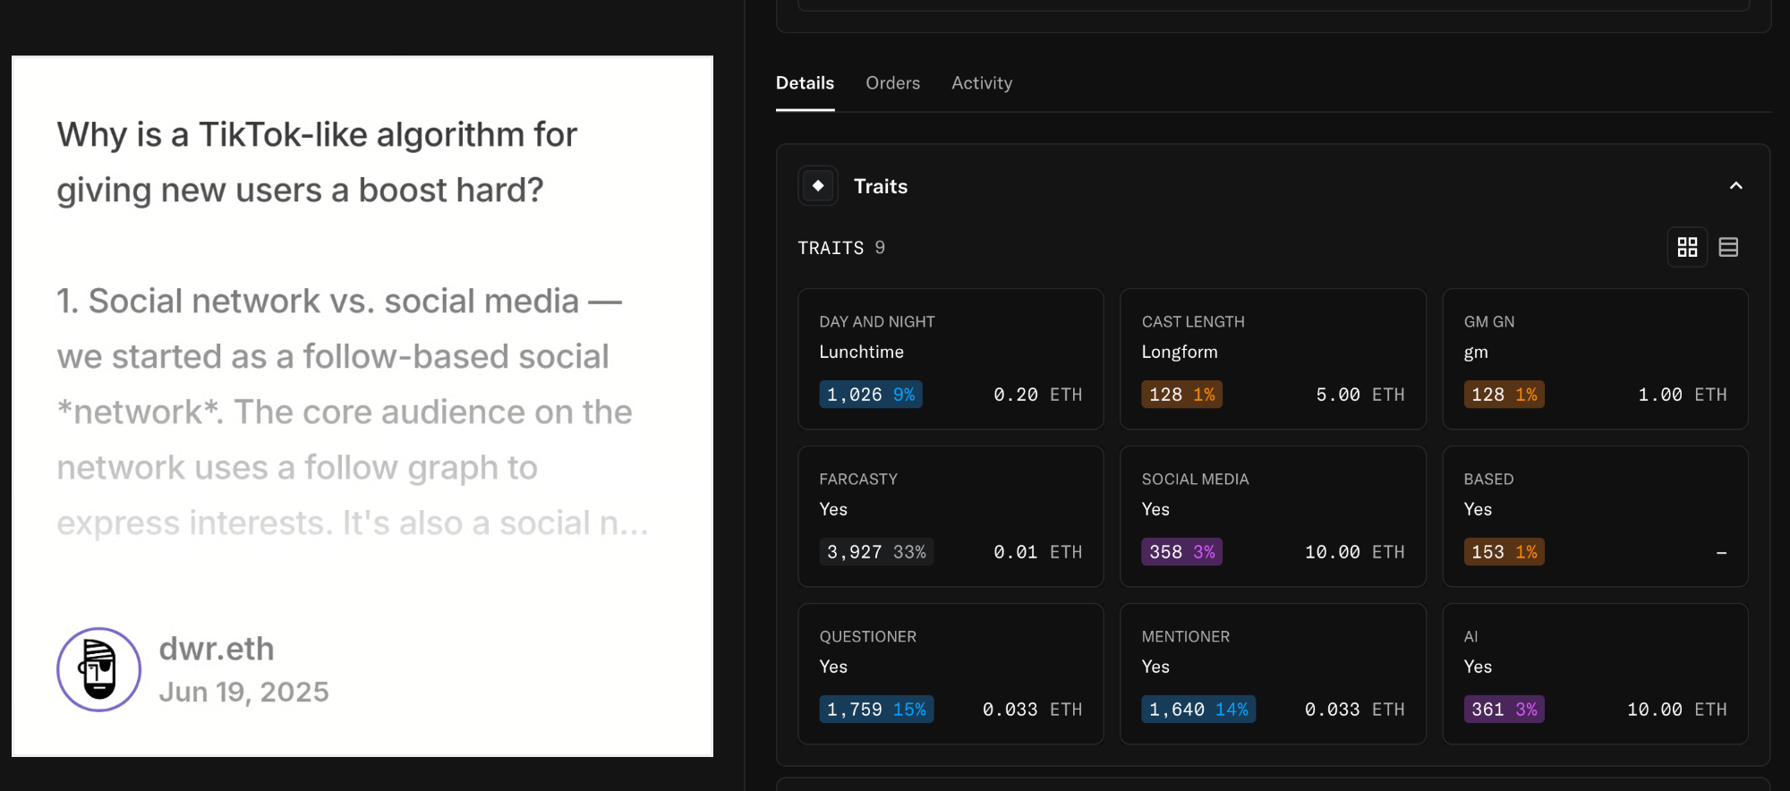Click the Social Media trait card
The width and height of the screenshot is (1790, 791).
[x=1273, y=515]
